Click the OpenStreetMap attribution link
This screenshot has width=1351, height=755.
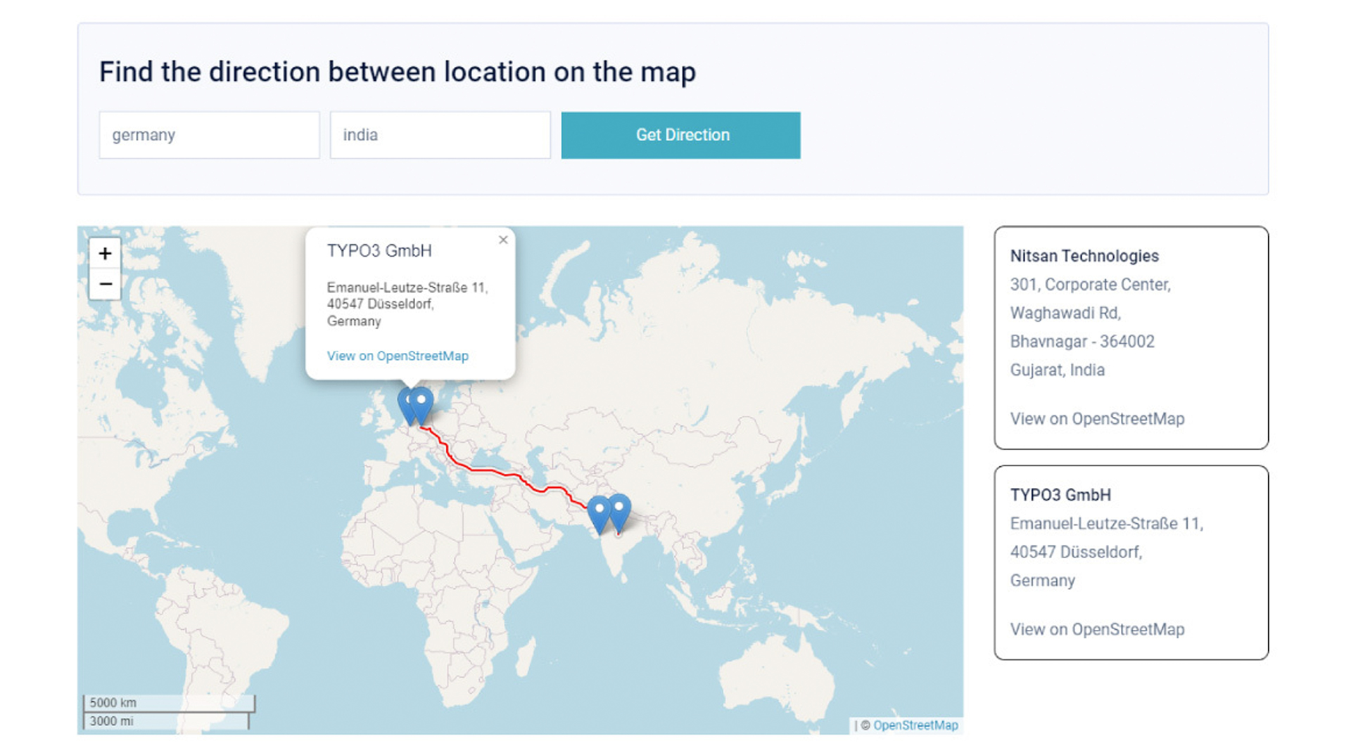pyautogui.click(x=915, y=725)
